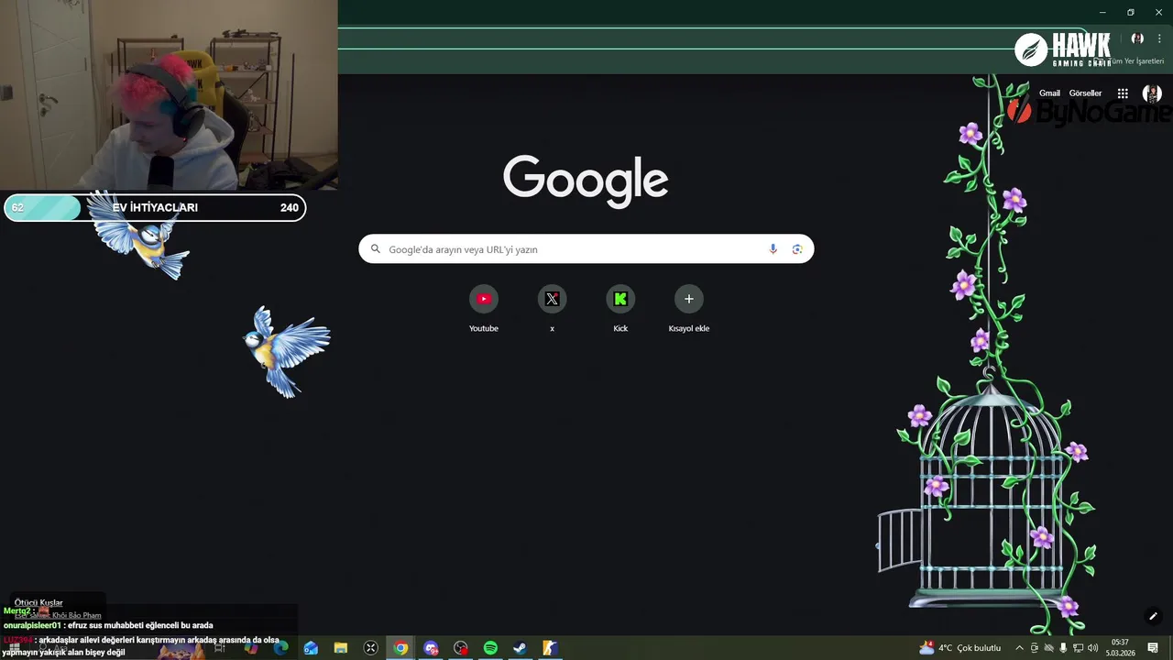The width and height of the screenshot is (1173, 660).
Task: Open the Google apps grid
Action: click(1123, 93)
